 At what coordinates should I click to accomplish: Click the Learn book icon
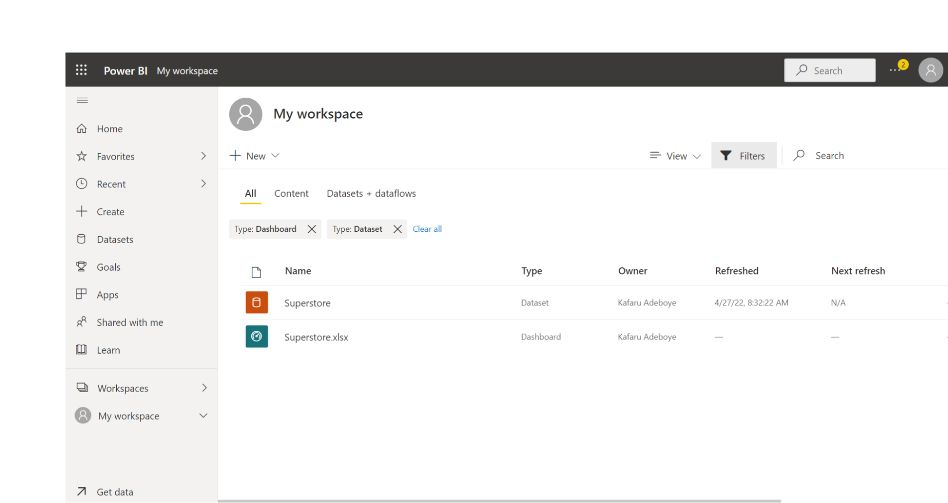pos(82,349)
